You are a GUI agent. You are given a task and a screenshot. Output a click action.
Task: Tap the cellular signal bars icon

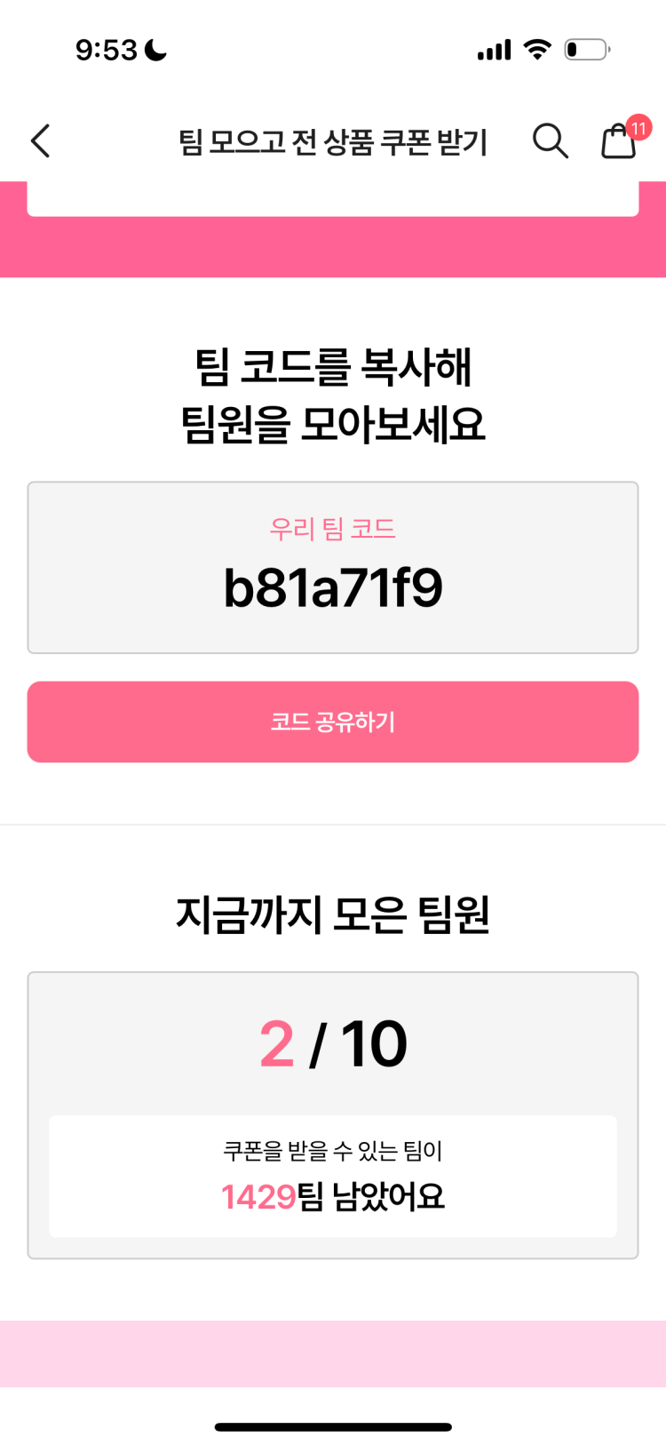tap(495, 50)
